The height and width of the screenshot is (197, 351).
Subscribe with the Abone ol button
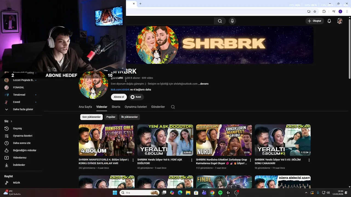pyautogui.click(x=119, y=97)
